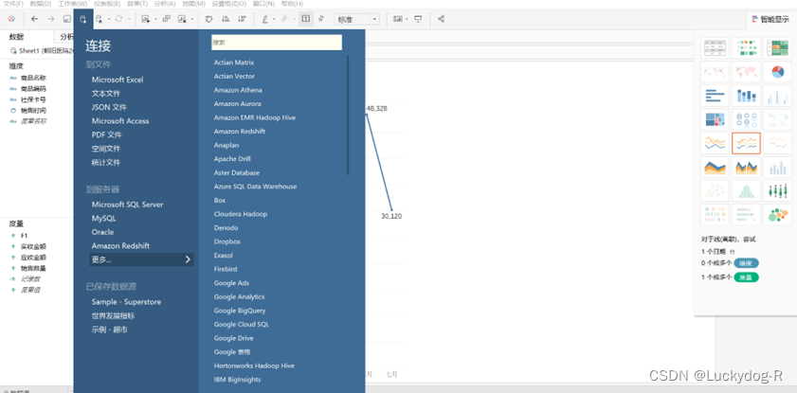Screen dimensions: 797x393
Task: Select the stacked bars chart type
Action: tap(746, 96)
